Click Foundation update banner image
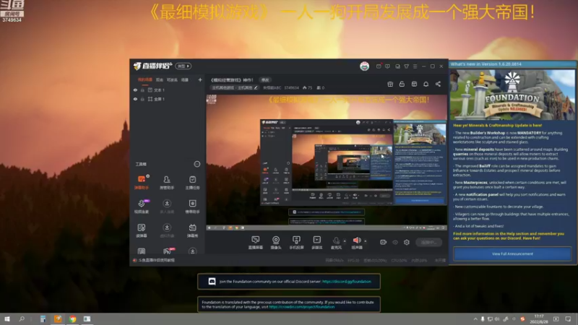The height and width of the screenshot is (325, 578). point(512,95)
